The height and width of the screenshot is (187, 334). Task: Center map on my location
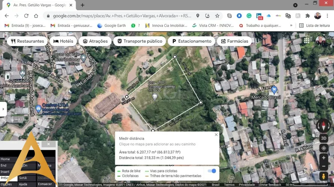tap(323, 148)
